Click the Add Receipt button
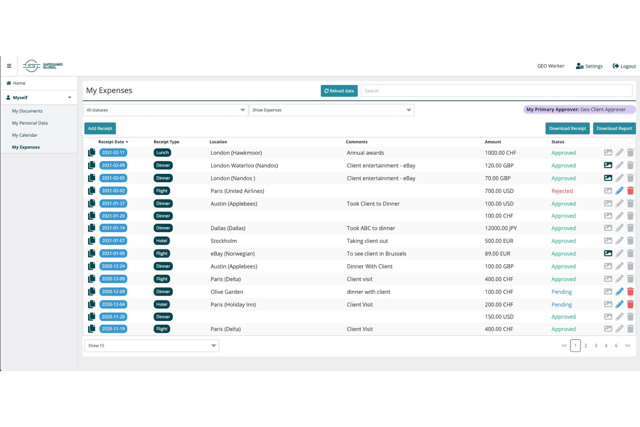This screenshot has width=640, height=427. pyautogui.click(x=100, y=128)
